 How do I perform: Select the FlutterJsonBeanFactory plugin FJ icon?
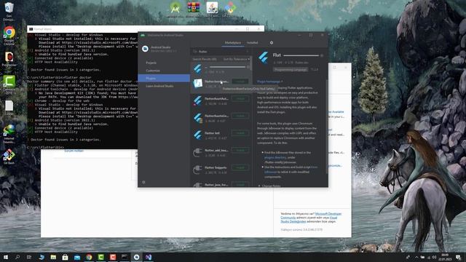pos(197,83)
